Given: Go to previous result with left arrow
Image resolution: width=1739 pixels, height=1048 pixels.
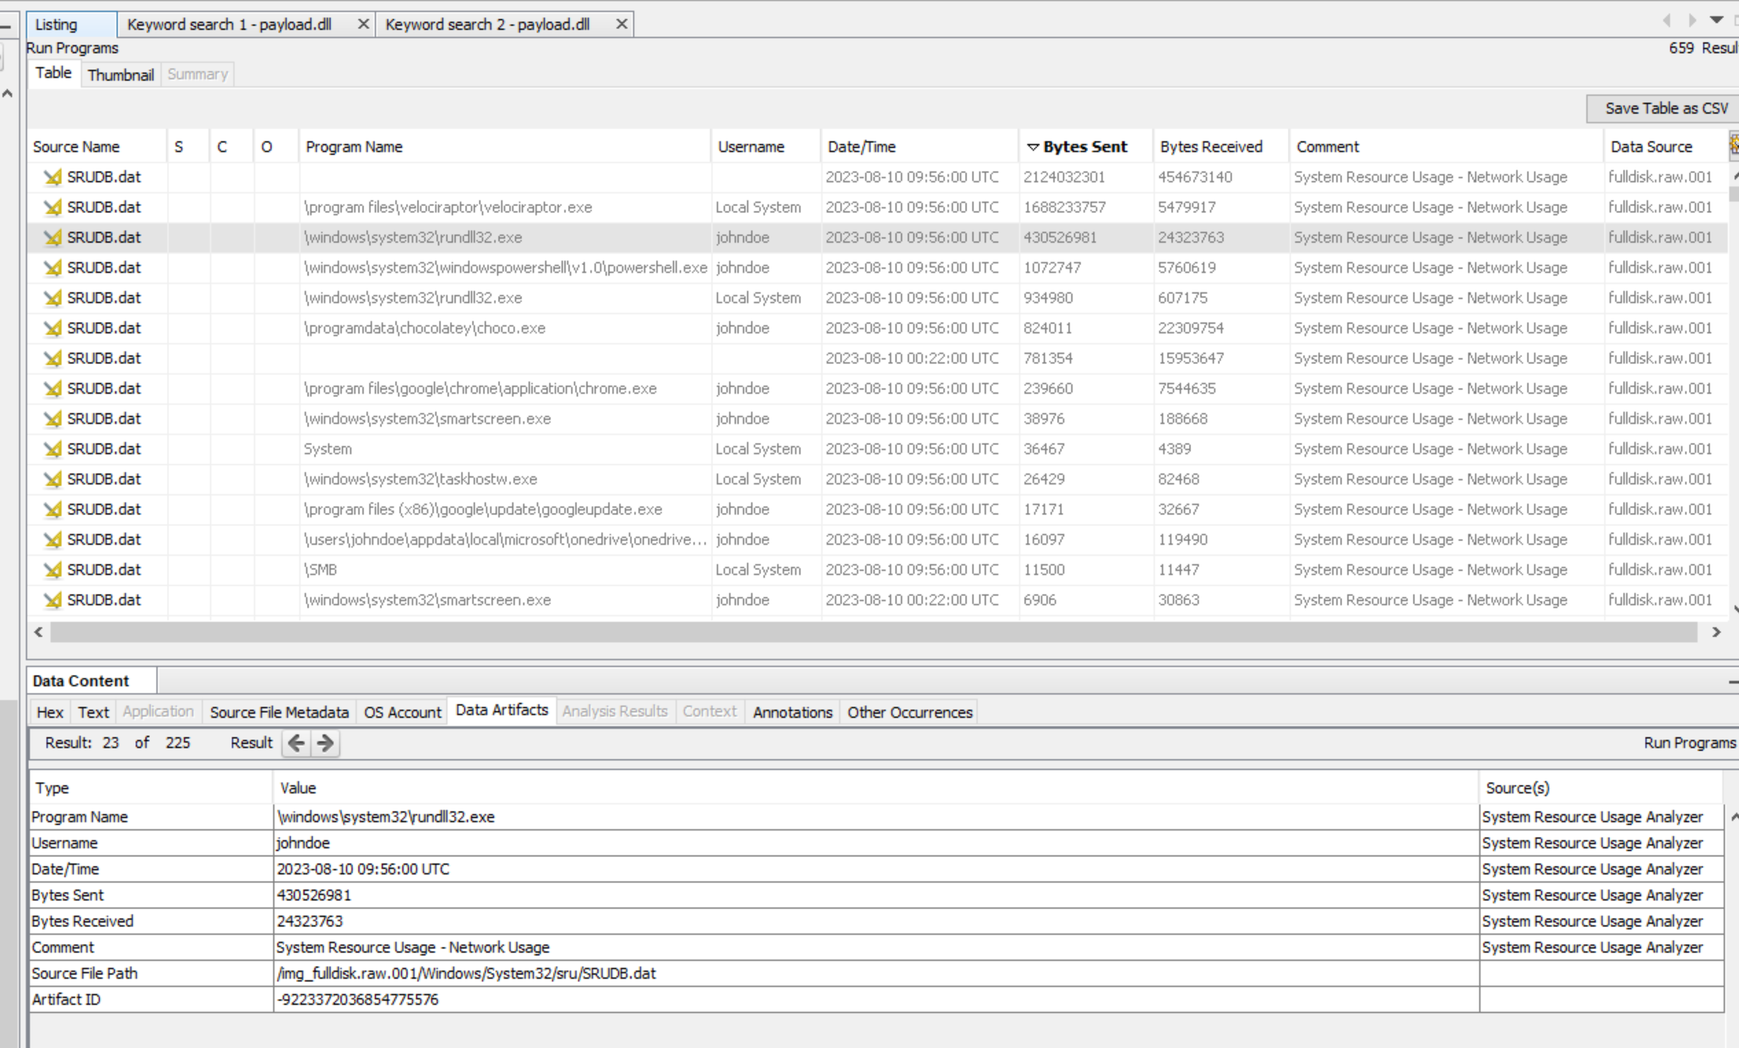Looking at the screenshot, I should [296, 743].
